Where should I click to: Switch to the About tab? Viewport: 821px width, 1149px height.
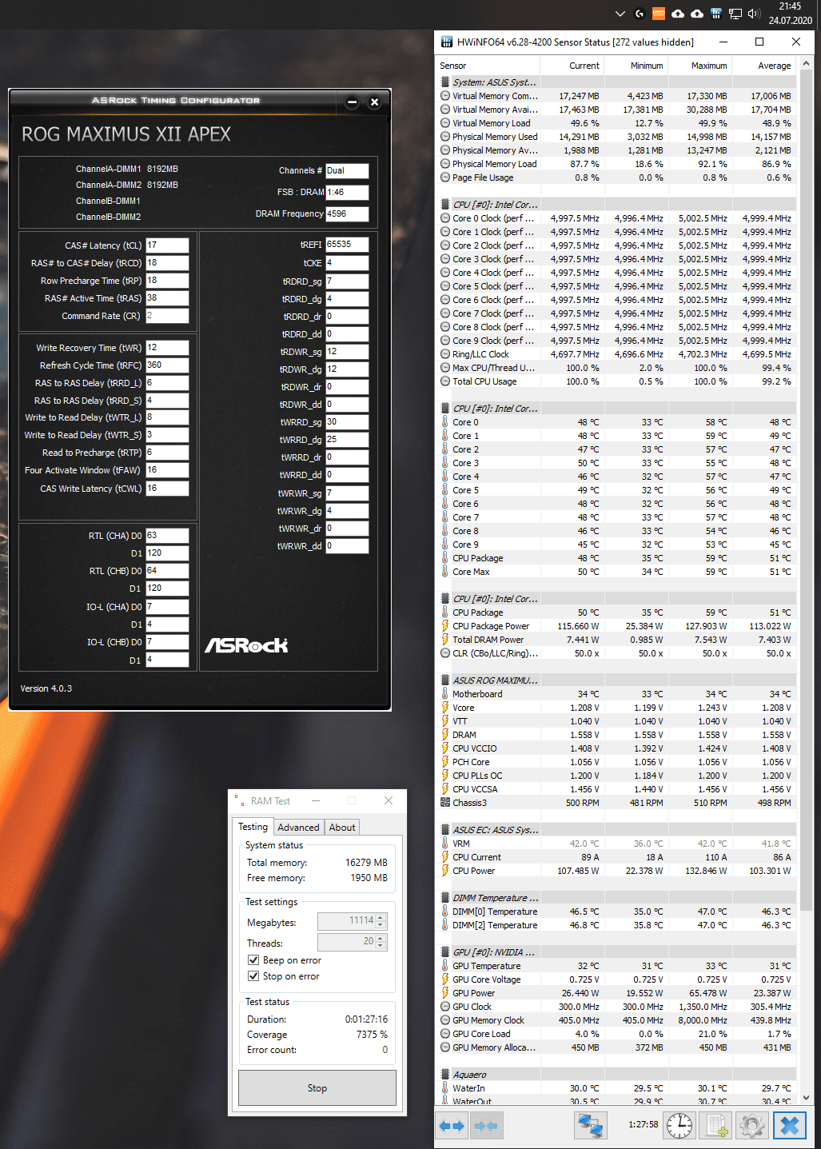click(342, 828)
